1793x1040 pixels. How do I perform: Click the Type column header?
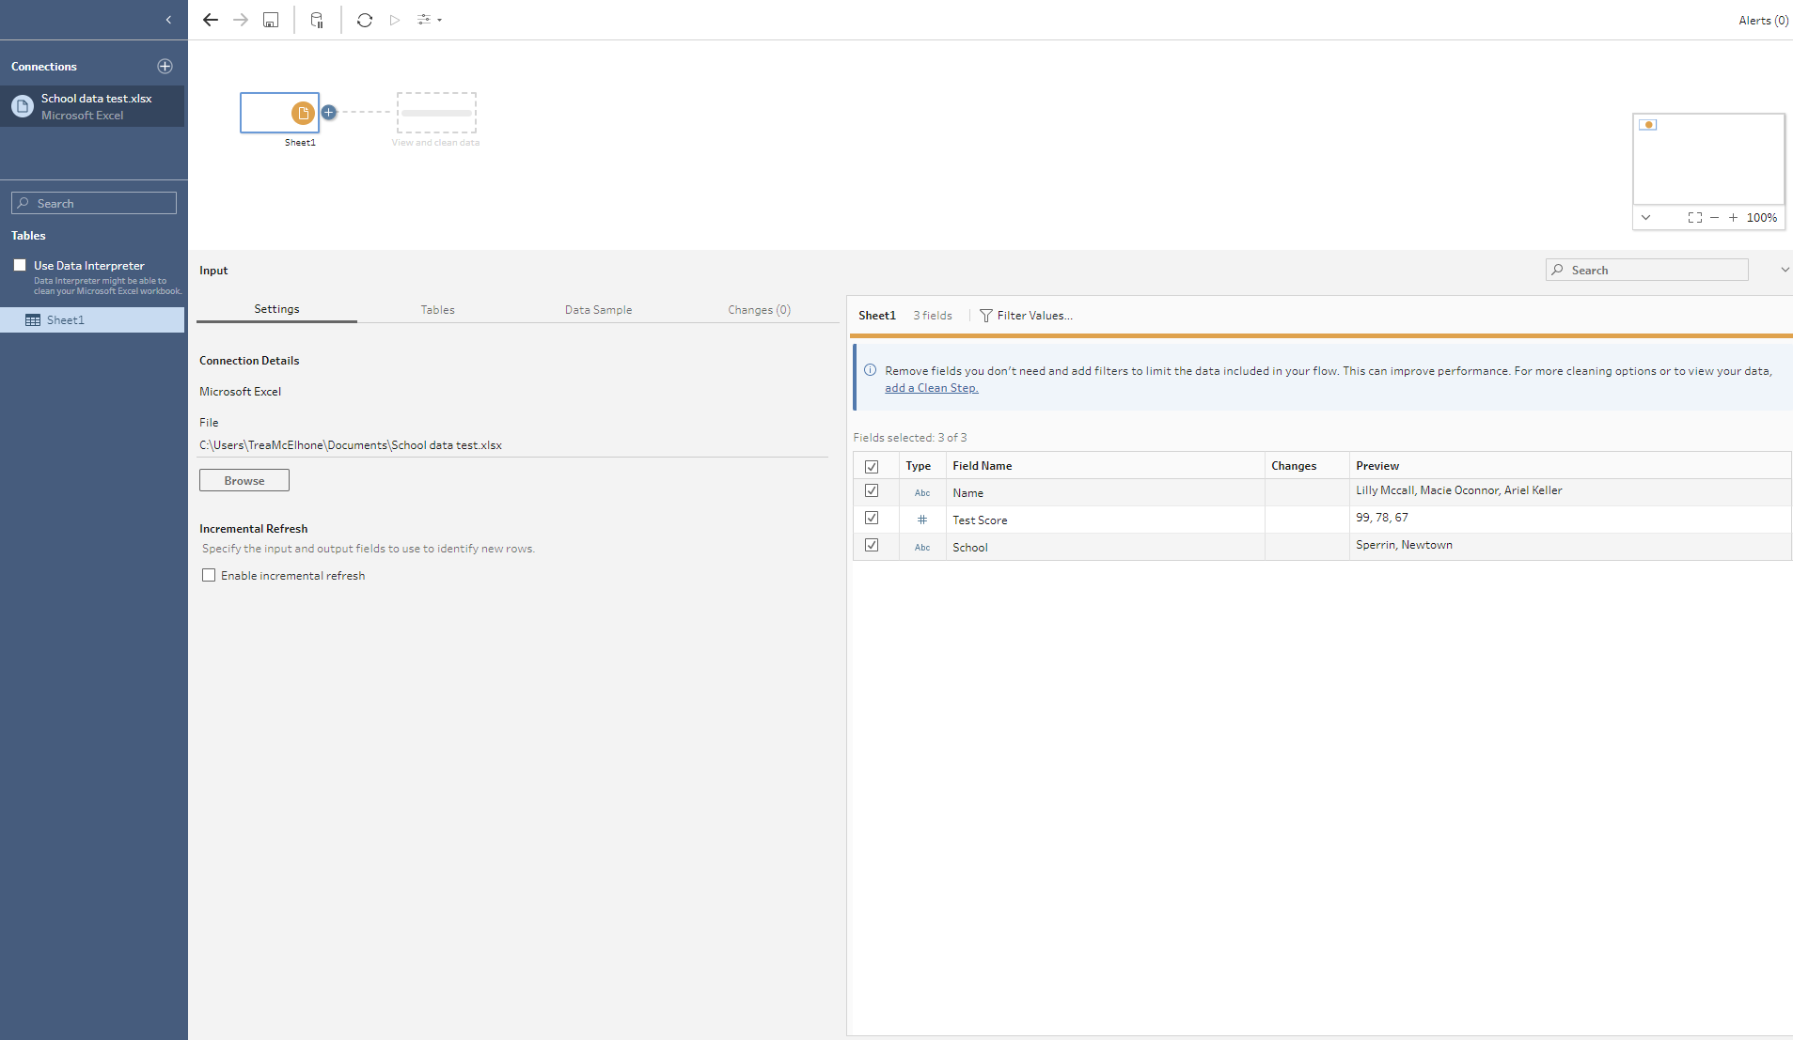[918, 465]
